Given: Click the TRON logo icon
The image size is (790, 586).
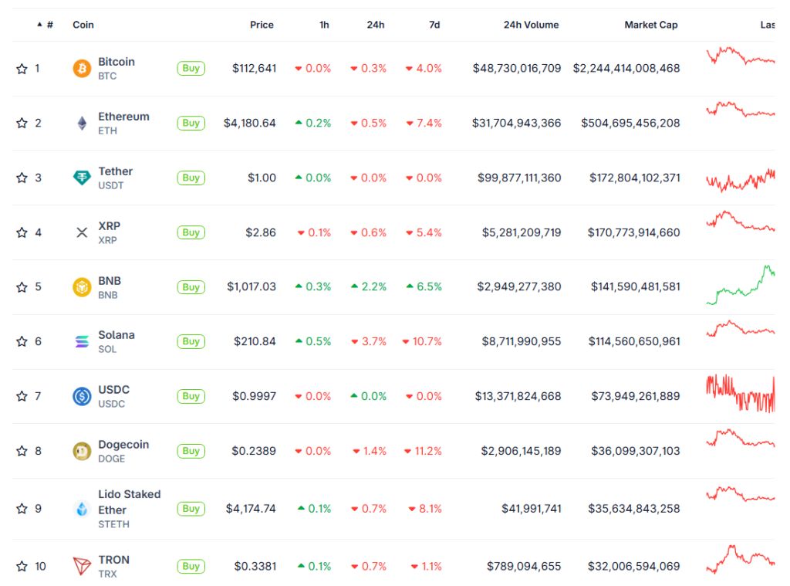Looking at the screenshot, I should tap(82, 566).
